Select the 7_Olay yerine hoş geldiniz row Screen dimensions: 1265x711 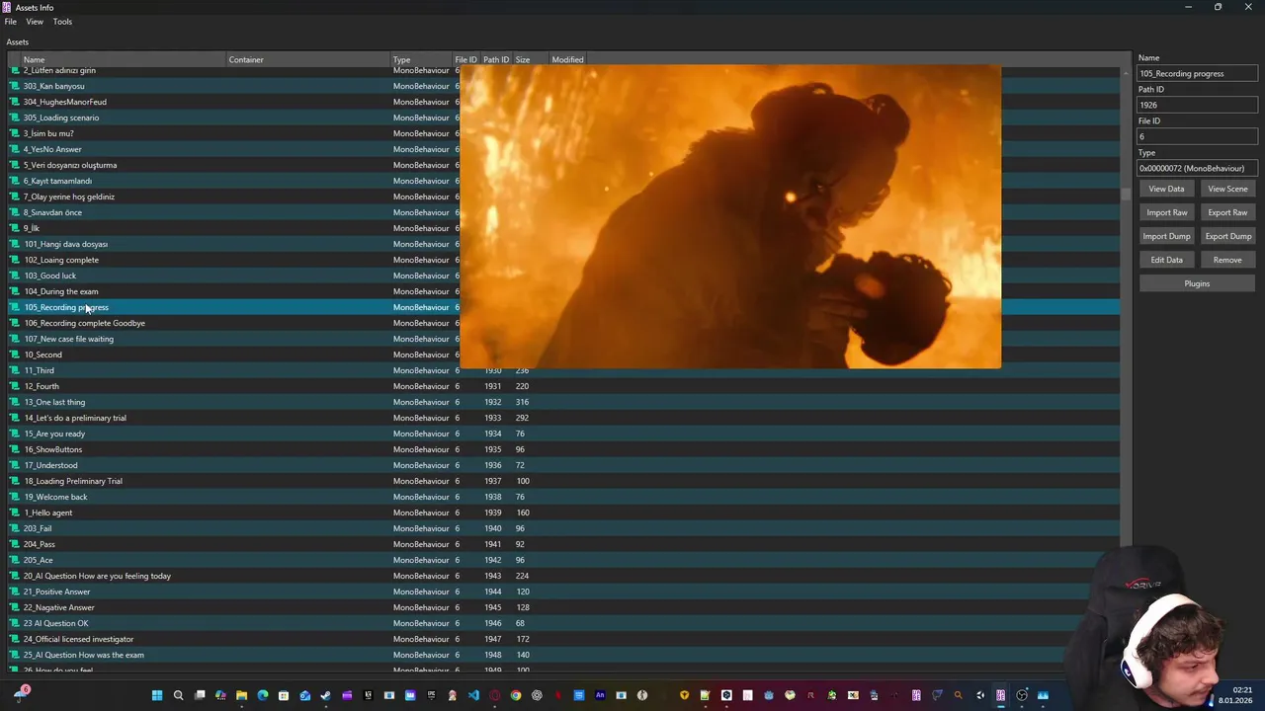click(x=563, y=197)
